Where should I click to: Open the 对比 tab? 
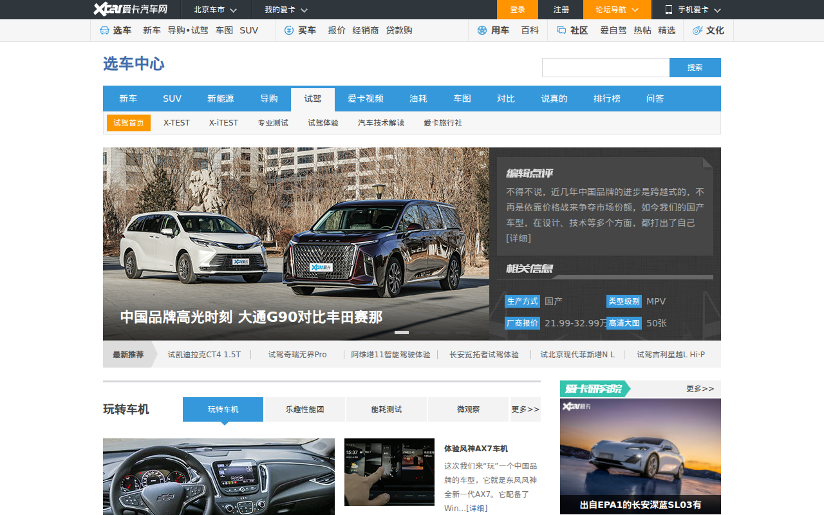[506, 98]
